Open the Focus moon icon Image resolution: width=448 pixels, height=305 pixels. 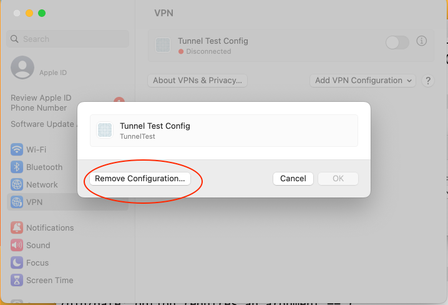(x=17, y=262)
